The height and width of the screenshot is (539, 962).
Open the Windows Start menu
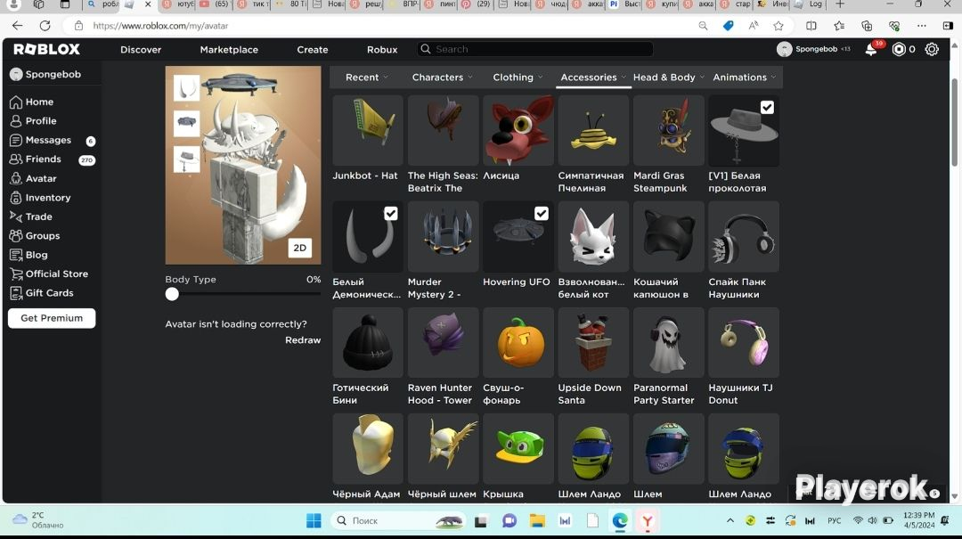coord(314,520)
